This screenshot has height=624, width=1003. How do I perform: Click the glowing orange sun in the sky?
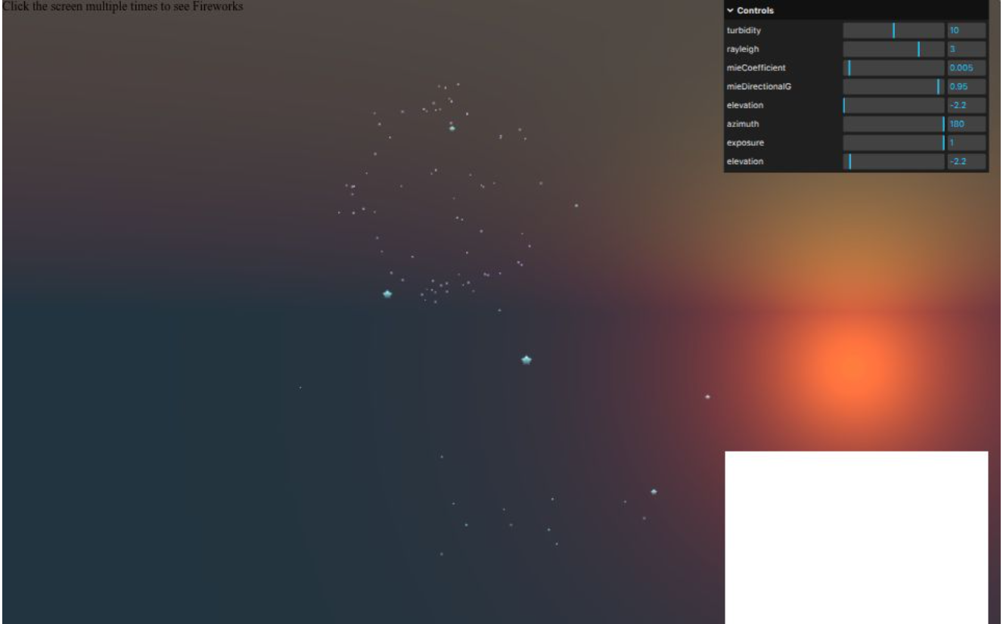pyautogui.click(x=851, y=367)
